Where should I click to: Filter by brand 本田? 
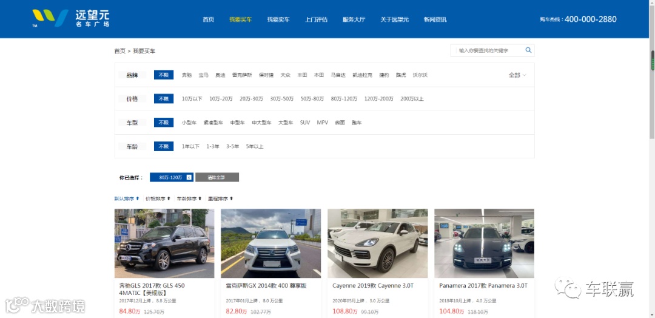coord(319,75)
